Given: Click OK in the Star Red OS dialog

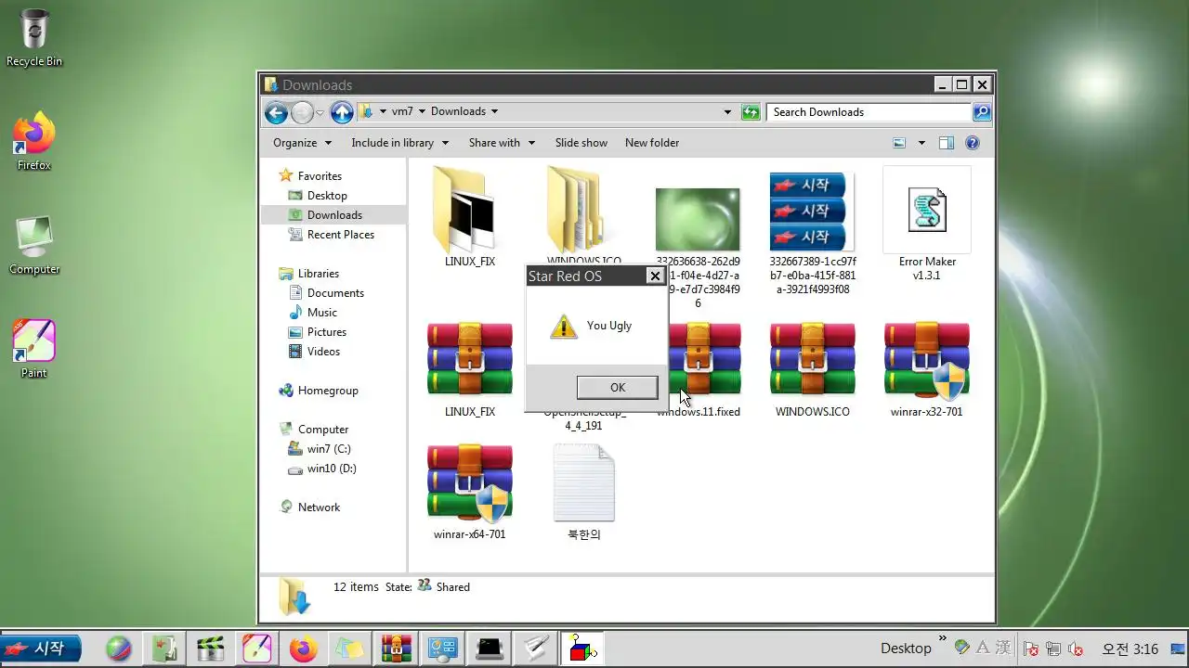Looking at the screenshot, I should [617, 387].
